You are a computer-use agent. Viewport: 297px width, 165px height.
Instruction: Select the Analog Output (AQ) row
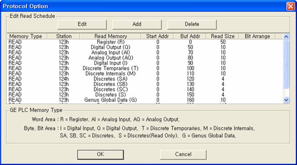coord(145,58)
